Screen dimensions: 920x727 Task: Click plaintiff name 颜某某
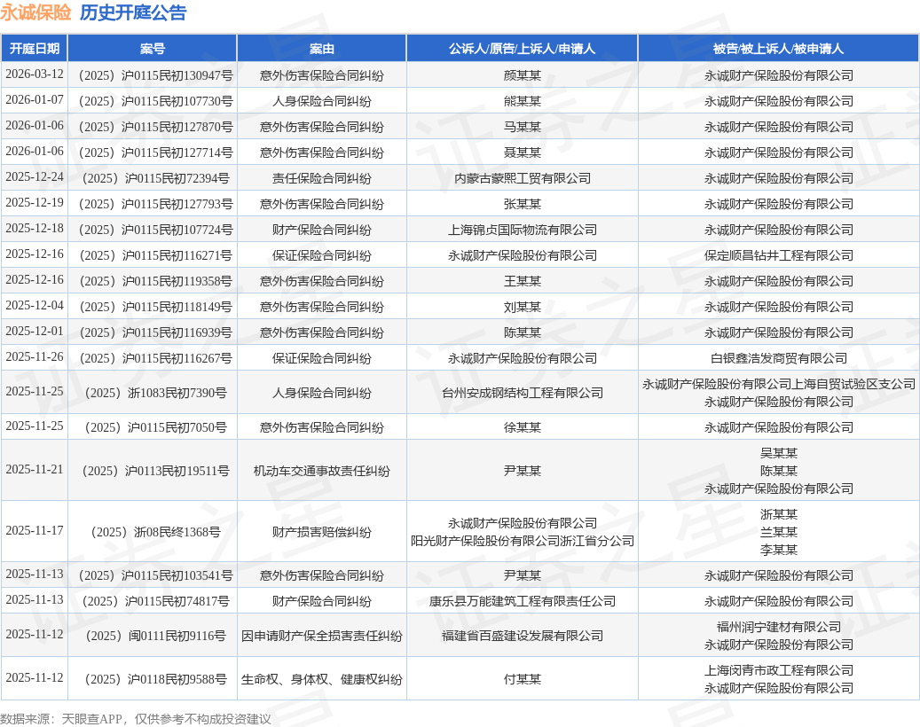point(523,75)
